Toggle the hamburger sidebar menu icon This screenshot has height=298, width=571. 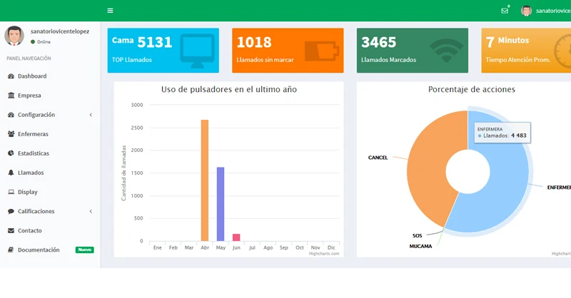click(110, 11)
